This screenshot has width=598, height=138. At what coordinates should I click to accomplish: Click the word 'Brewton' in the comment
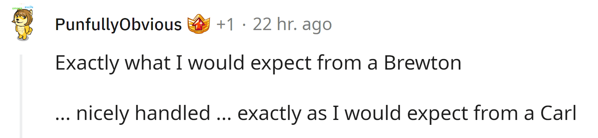point(422,63)
